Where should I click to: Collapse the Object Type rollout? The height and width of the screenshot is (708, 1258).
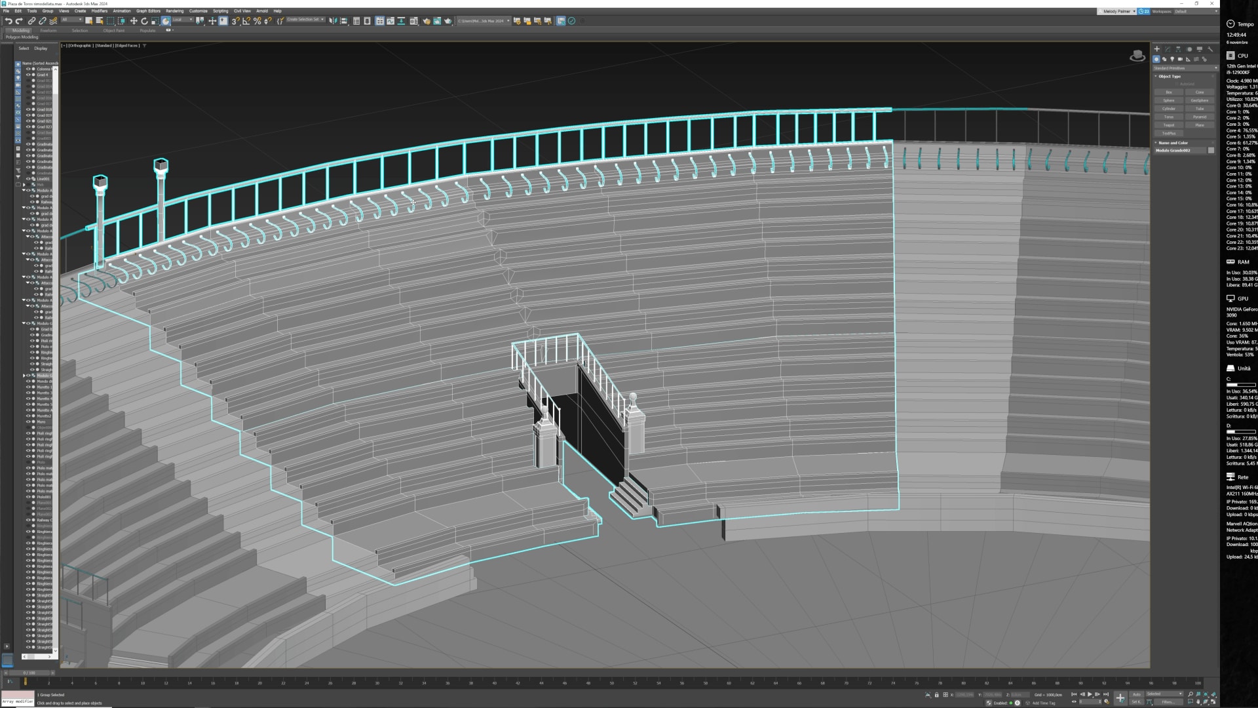coord(1170,77)
